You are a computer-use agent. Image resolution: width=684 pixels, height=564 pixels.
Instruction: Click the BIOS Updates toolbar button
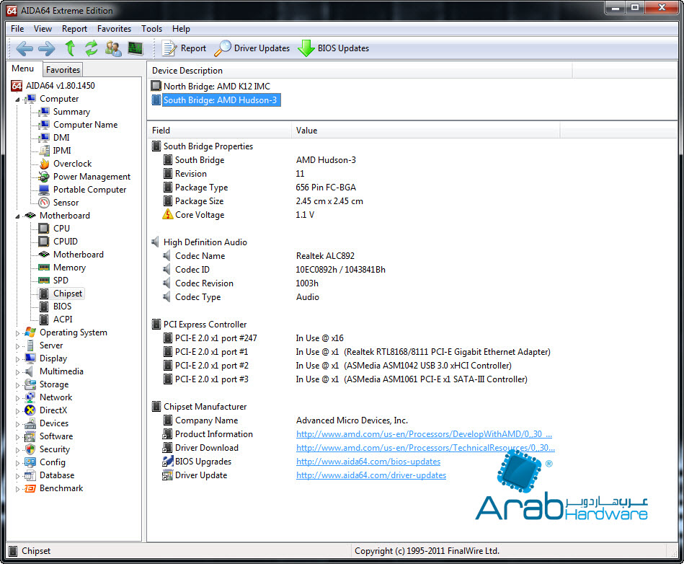pyautogui.click(x=334, y=48)
